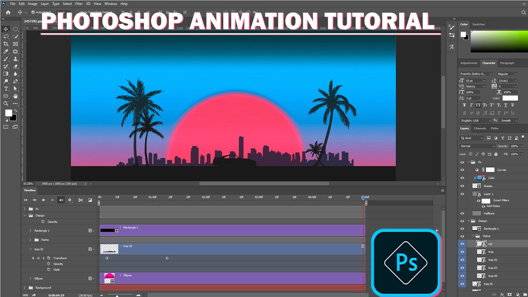Click the render video arrow icon
This screenshot has height=297, width=528.
(x=34, y=295)
